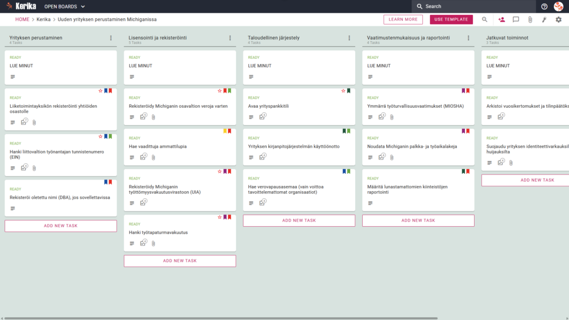This screenshot has width=569, height=320.
Task: Open the Kerika breadcrumb link
Action: click(x=43, y=19)
